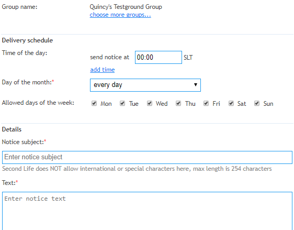The height and width of the screenshot is (230, 294).
Task: Disable the Fri checkbox
Action: point(206,103)
